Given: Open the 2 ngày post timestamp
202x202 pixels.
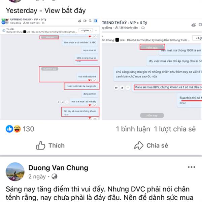Looking at the screenshot, I should [x=37, y=177].
